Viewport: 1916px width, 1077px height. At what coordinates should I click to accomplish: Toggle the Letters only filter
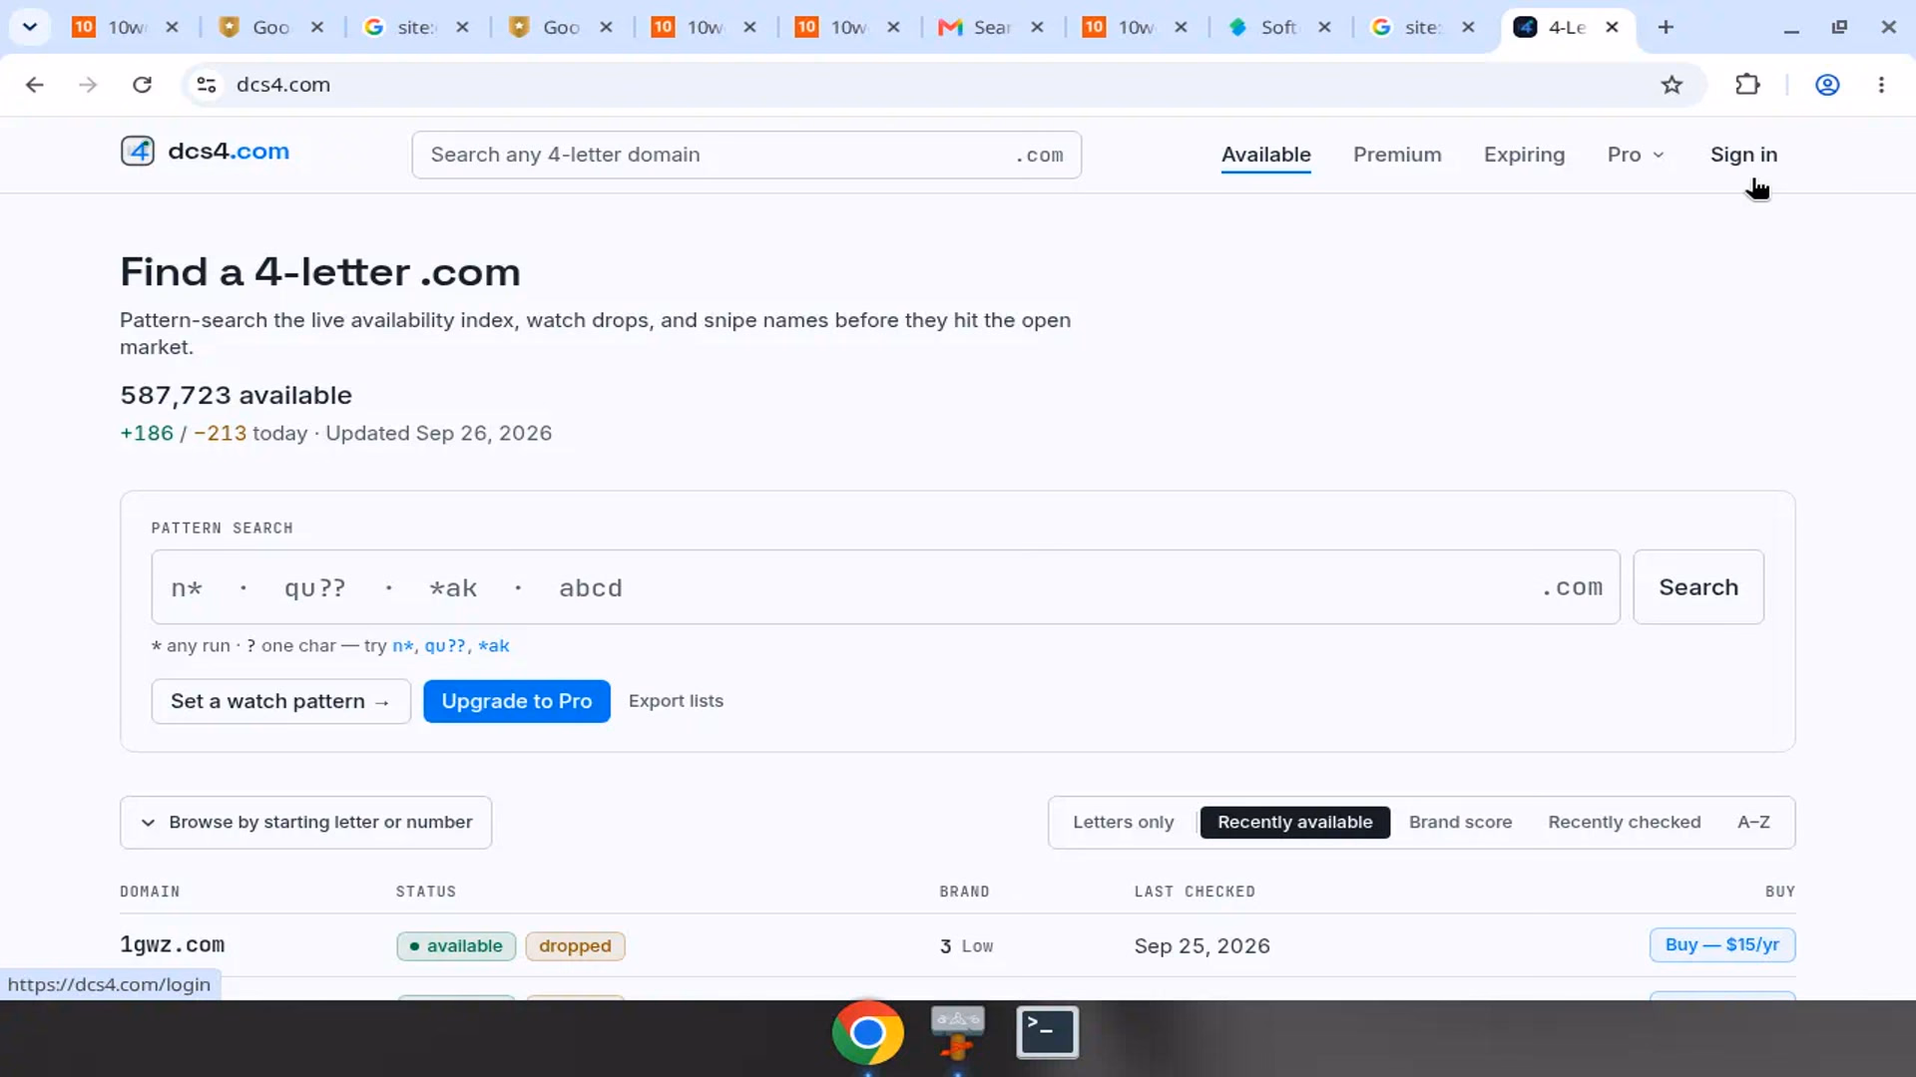click(x=1123, y=823)
